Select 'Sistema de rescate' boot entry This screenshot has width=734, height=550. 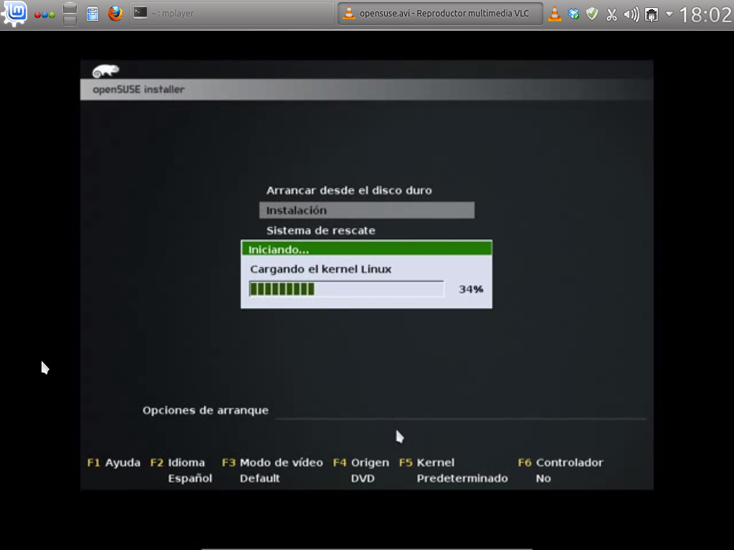(320, 231)
